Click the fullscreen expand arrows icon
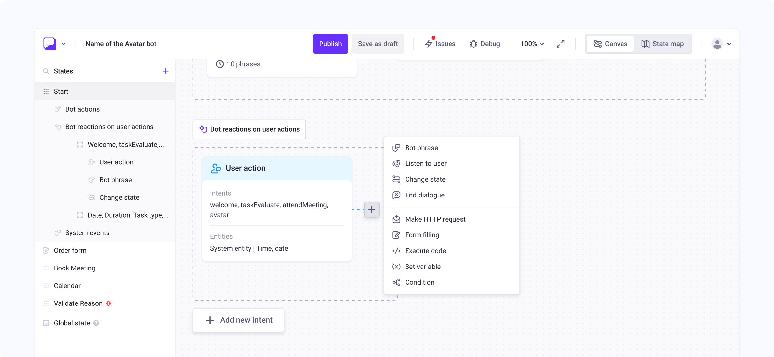Screen dimensions: 774x357 coord(560,44)
